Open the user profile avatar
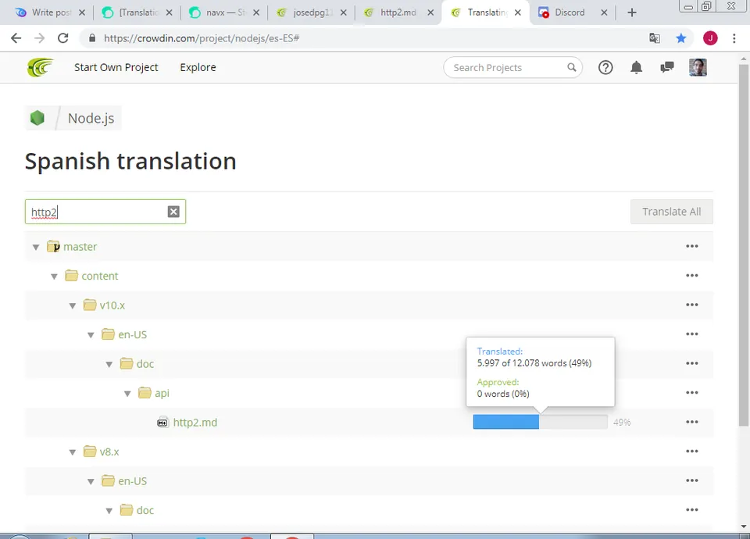Screen dimensions: 750x539 tap(698, 67)
